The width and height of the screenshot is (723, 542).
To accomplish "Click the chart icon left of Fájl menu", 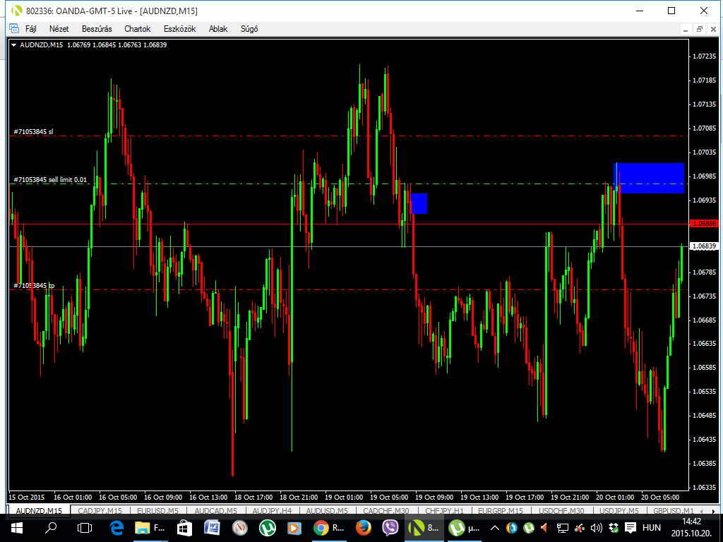I will pos(13,29).
